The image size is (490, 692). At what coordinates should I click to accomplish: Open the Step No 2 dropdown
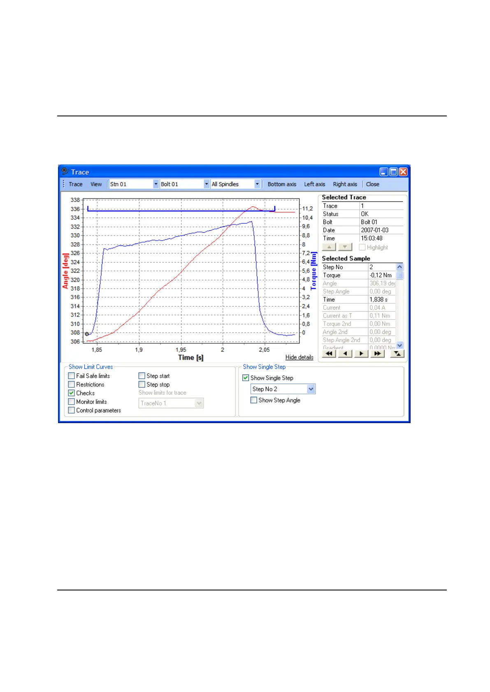coord(311,389)
